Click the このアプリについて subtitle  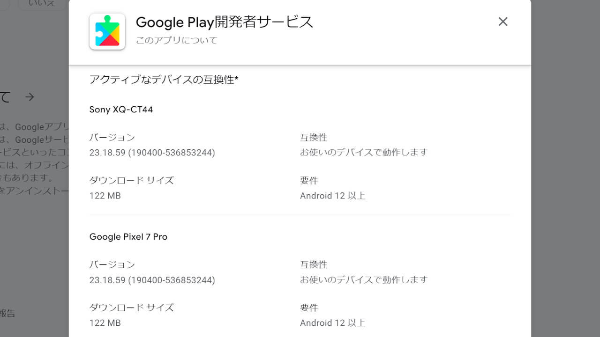(x=176, y=40)
